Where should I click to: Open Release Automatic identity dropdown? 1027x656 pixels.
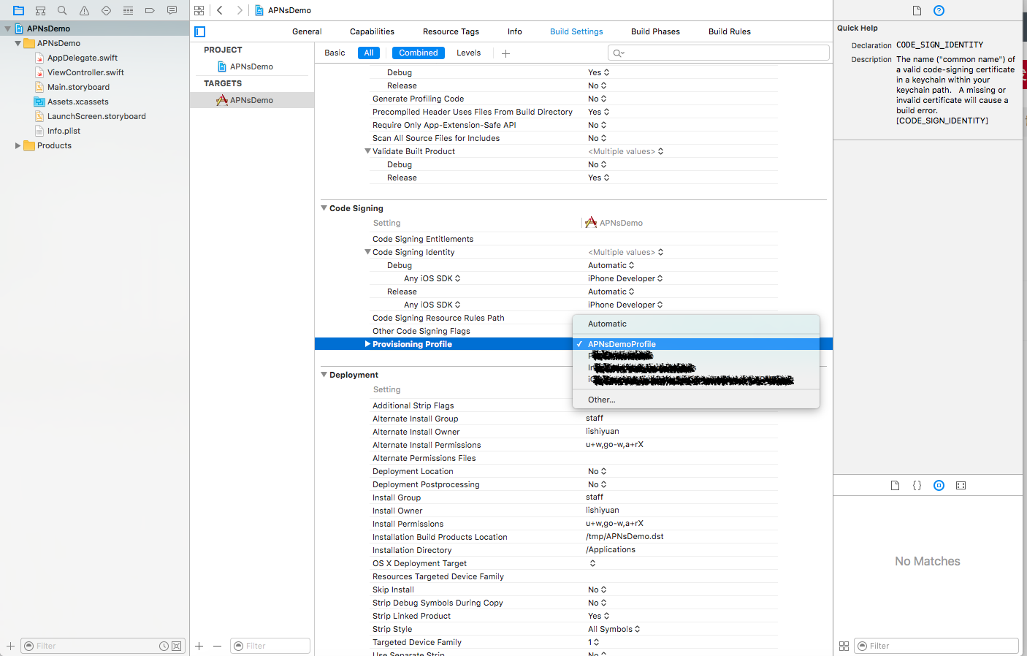click(x=611, y=291)
